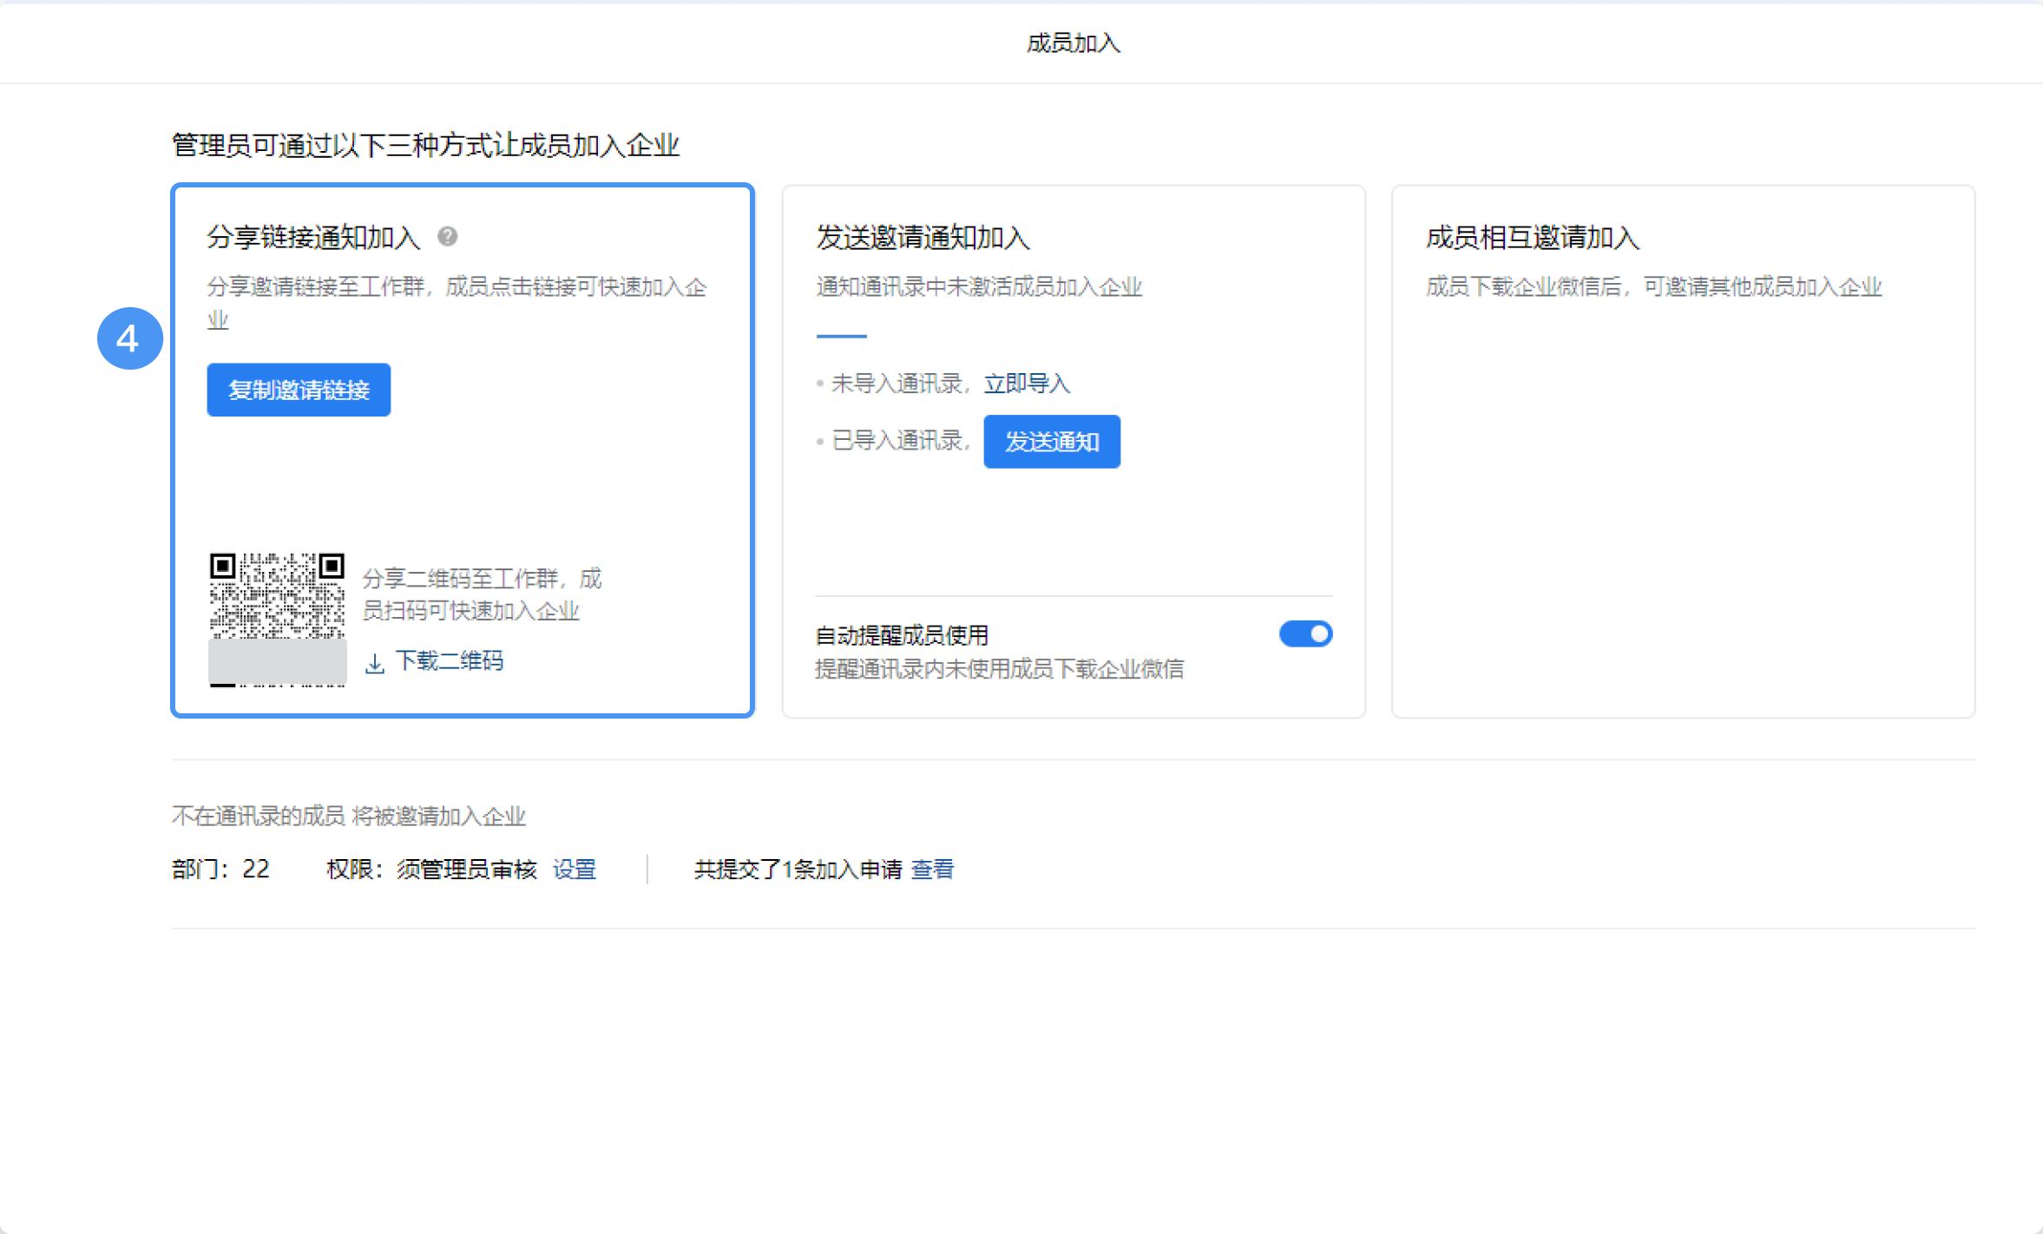Click the download arrow icon beside 下载二维码

375,664
